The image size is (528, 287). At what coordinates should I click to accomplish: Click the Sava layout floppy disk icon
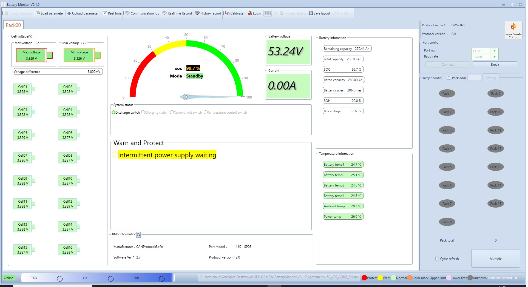(x=311, y=13)
